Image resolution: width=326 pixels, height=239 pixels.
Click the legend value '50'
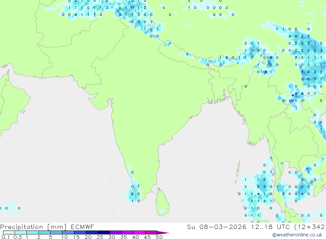[159, 237]
